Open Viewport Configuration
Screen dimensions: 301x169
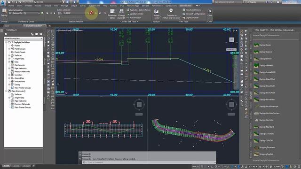(194, 14)
